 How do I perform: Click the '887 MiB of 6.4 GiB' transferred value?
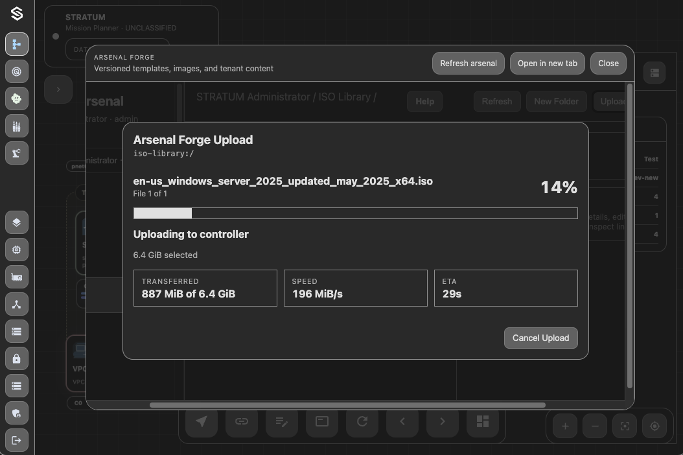[x=189, y=294]
